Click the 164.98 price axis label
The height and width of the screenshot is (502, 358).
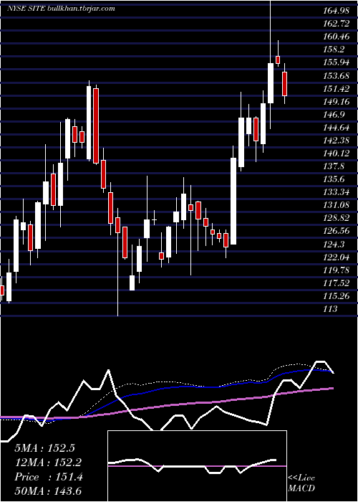[x=337, y=11]
